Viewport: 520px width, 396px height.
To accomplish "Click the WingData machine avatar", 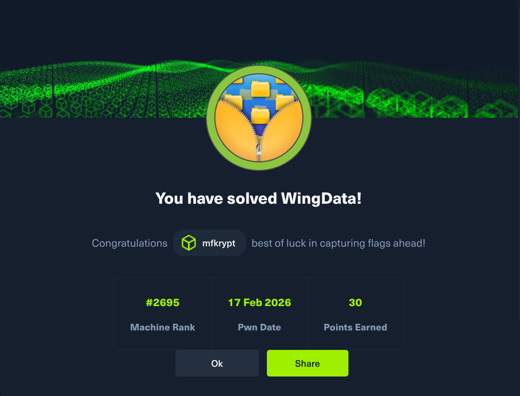I will point(259,118).
